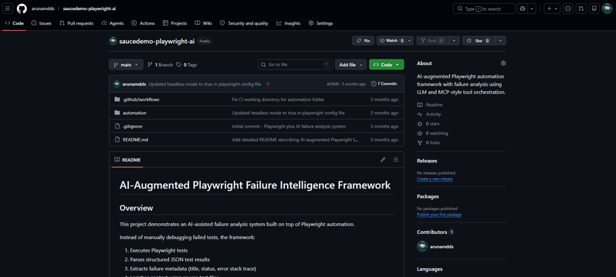This screenshot has height=277, width=616.
Task: Focus the Type / to search field
Action: click(484, 8)
